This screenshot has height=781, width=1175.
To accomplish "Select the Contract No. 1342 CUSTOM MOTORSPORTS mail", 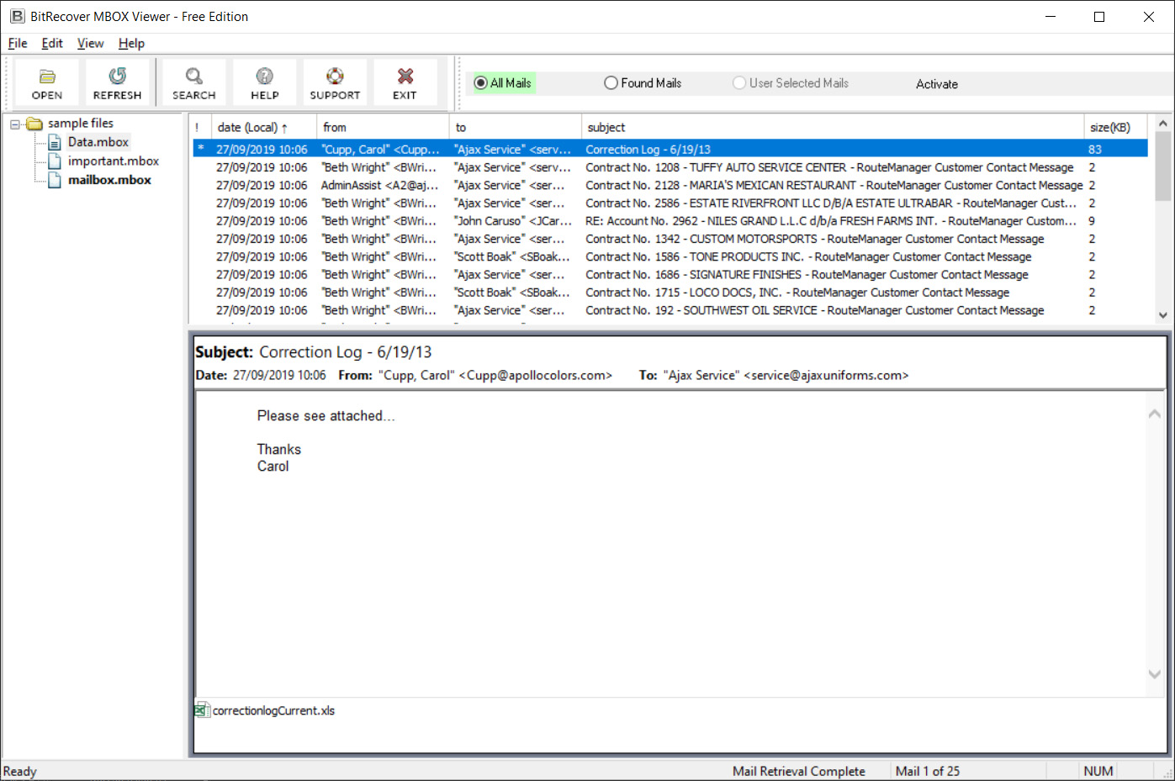I will (x=670, y=239).
